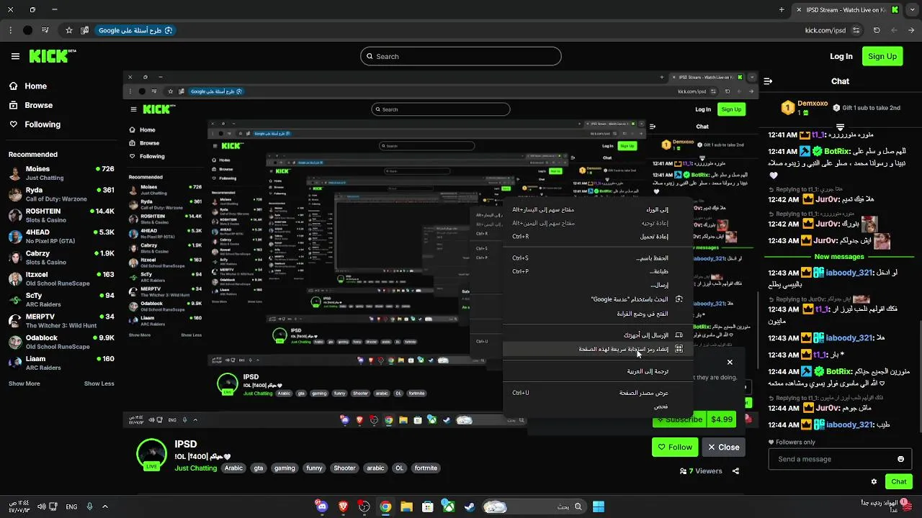Open File Explorer from the taskbar
Viewport: 922px width, 518px height.
pos(406,506)
